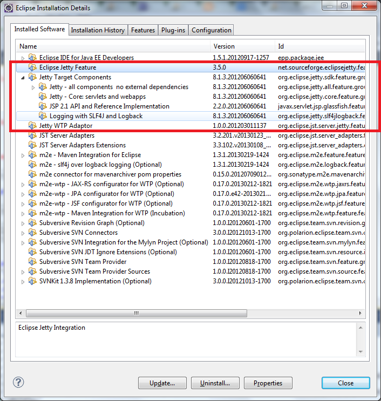This screenshot has width=381, height=401.
Task: Click the help question mark icon
Action: click(x=18, y=383)
